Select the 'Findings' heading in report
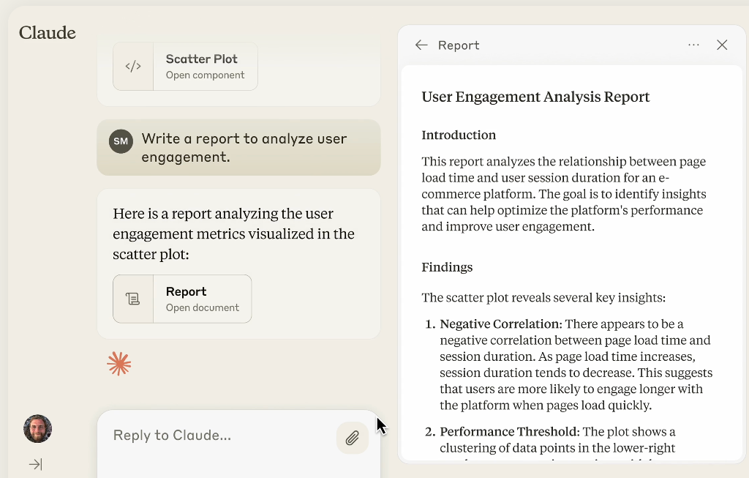 (x=447, y=267)
